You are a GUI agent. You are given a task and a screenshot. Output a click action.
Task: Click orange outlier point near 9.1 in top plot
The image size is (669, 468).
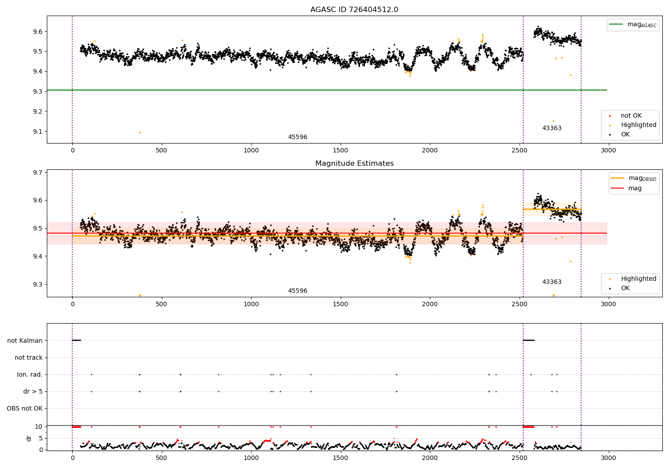coord(140,132)
